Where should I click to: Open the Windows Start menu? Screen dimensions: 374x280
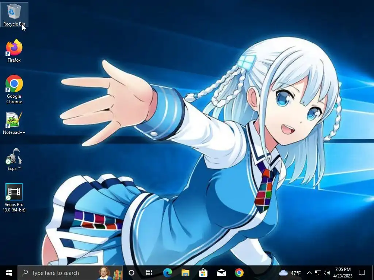pos(9,273)
